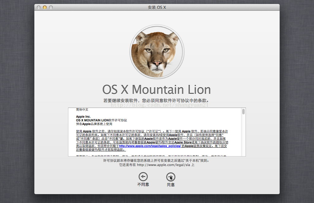
Task: Click the Agree (同意) forward arrow icon
Action: click(170, 177)
